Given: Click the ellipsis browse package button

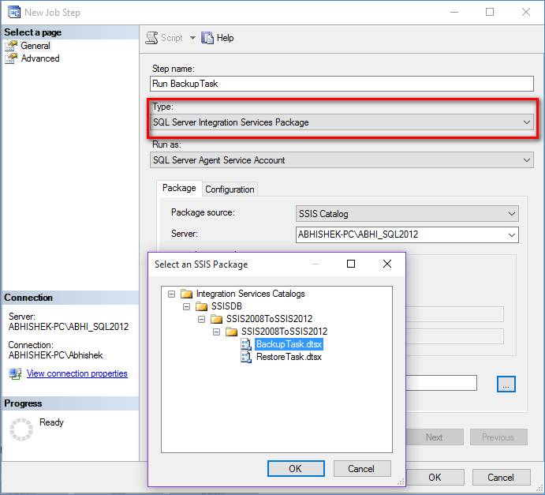Looking at the screenshot, I should point(506,384).
